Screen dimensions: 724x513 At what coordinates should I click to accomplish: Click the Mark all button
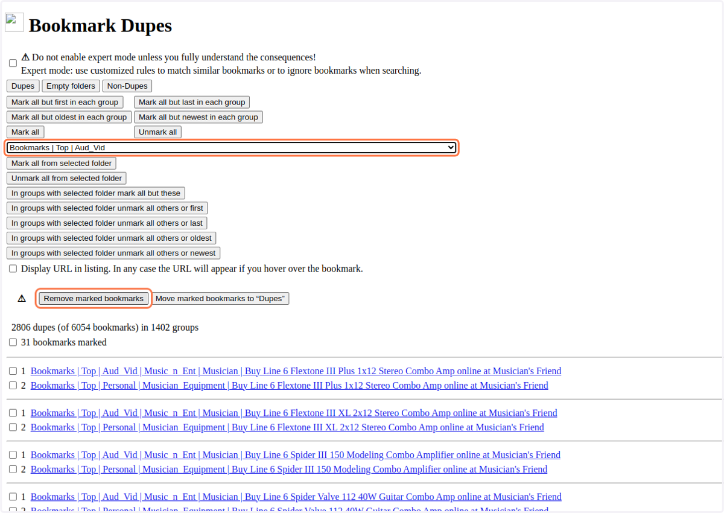(25, 132)
